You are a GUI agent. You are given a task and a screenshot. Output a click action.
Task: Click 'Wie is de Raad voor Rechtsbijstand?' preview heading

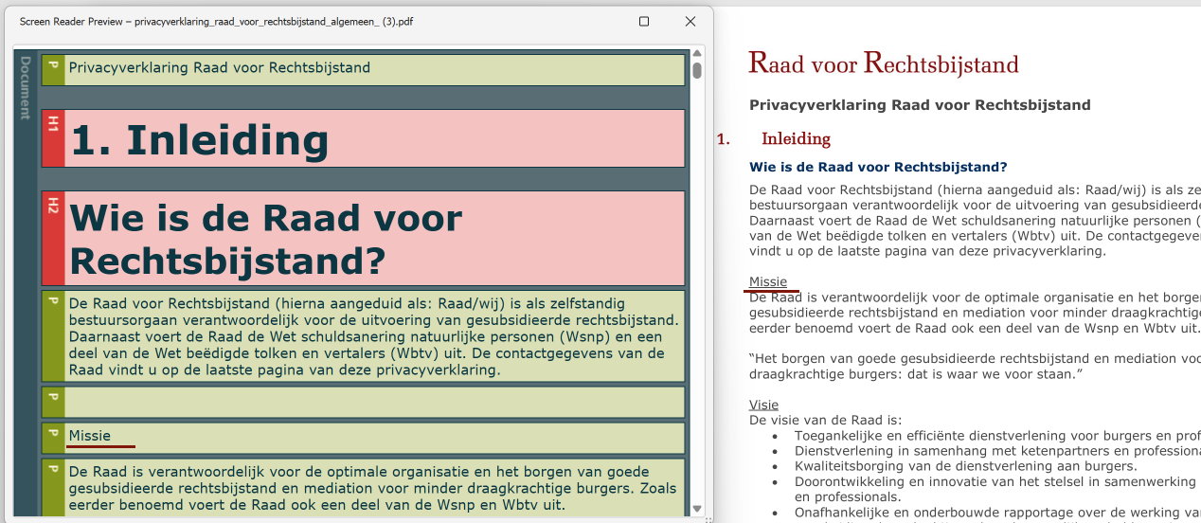click(265, 239)
